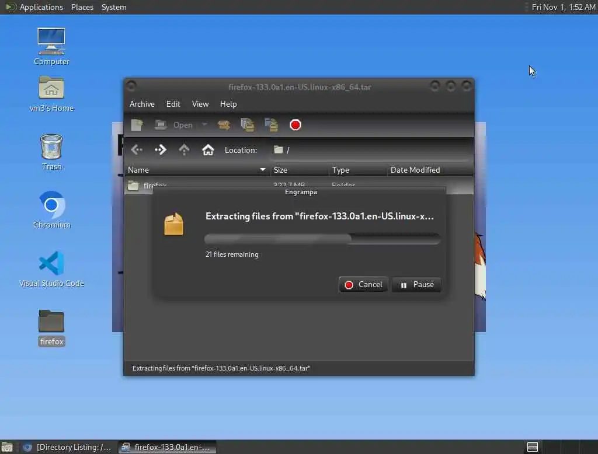Click the new archive toolbar icon
598x454 pixels.
(137, 125)
